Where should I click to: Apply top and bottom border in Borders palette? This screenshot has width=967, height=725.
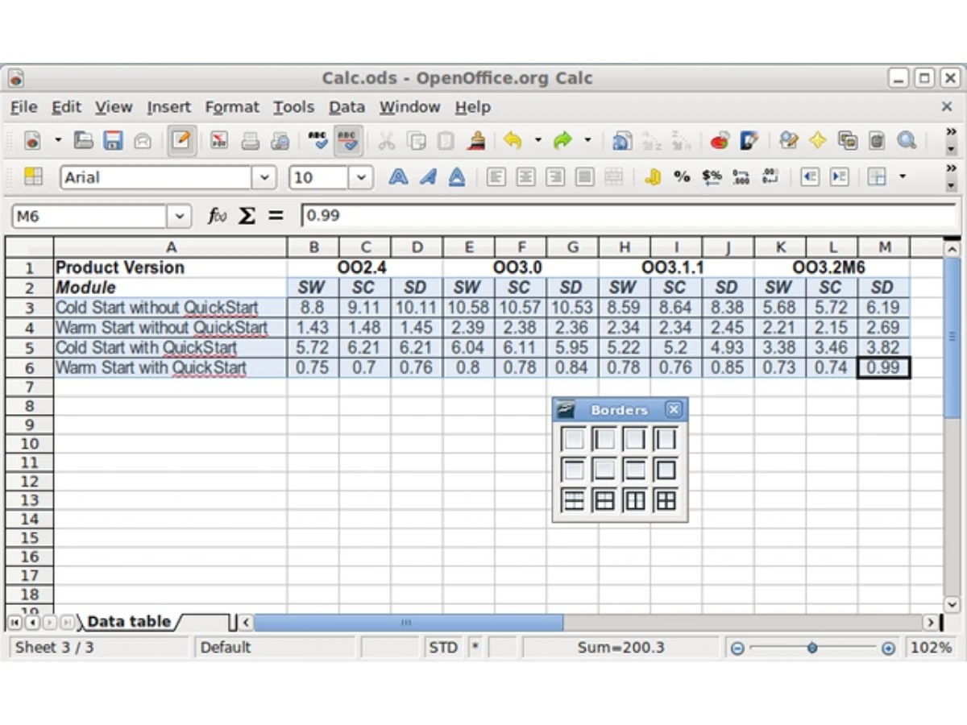[x=635, y=470]
